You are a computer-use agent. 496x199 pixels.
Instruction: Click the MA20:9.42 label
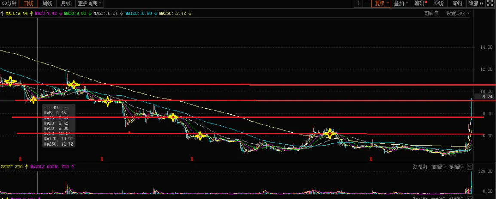pos(46,13)
